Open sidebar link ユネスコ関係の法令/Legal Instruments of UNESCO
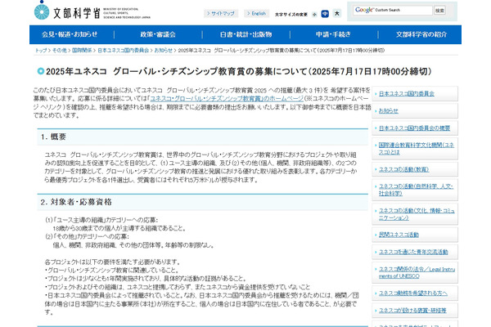The width and height of the screenshot is (491, 327). (417, 272)
